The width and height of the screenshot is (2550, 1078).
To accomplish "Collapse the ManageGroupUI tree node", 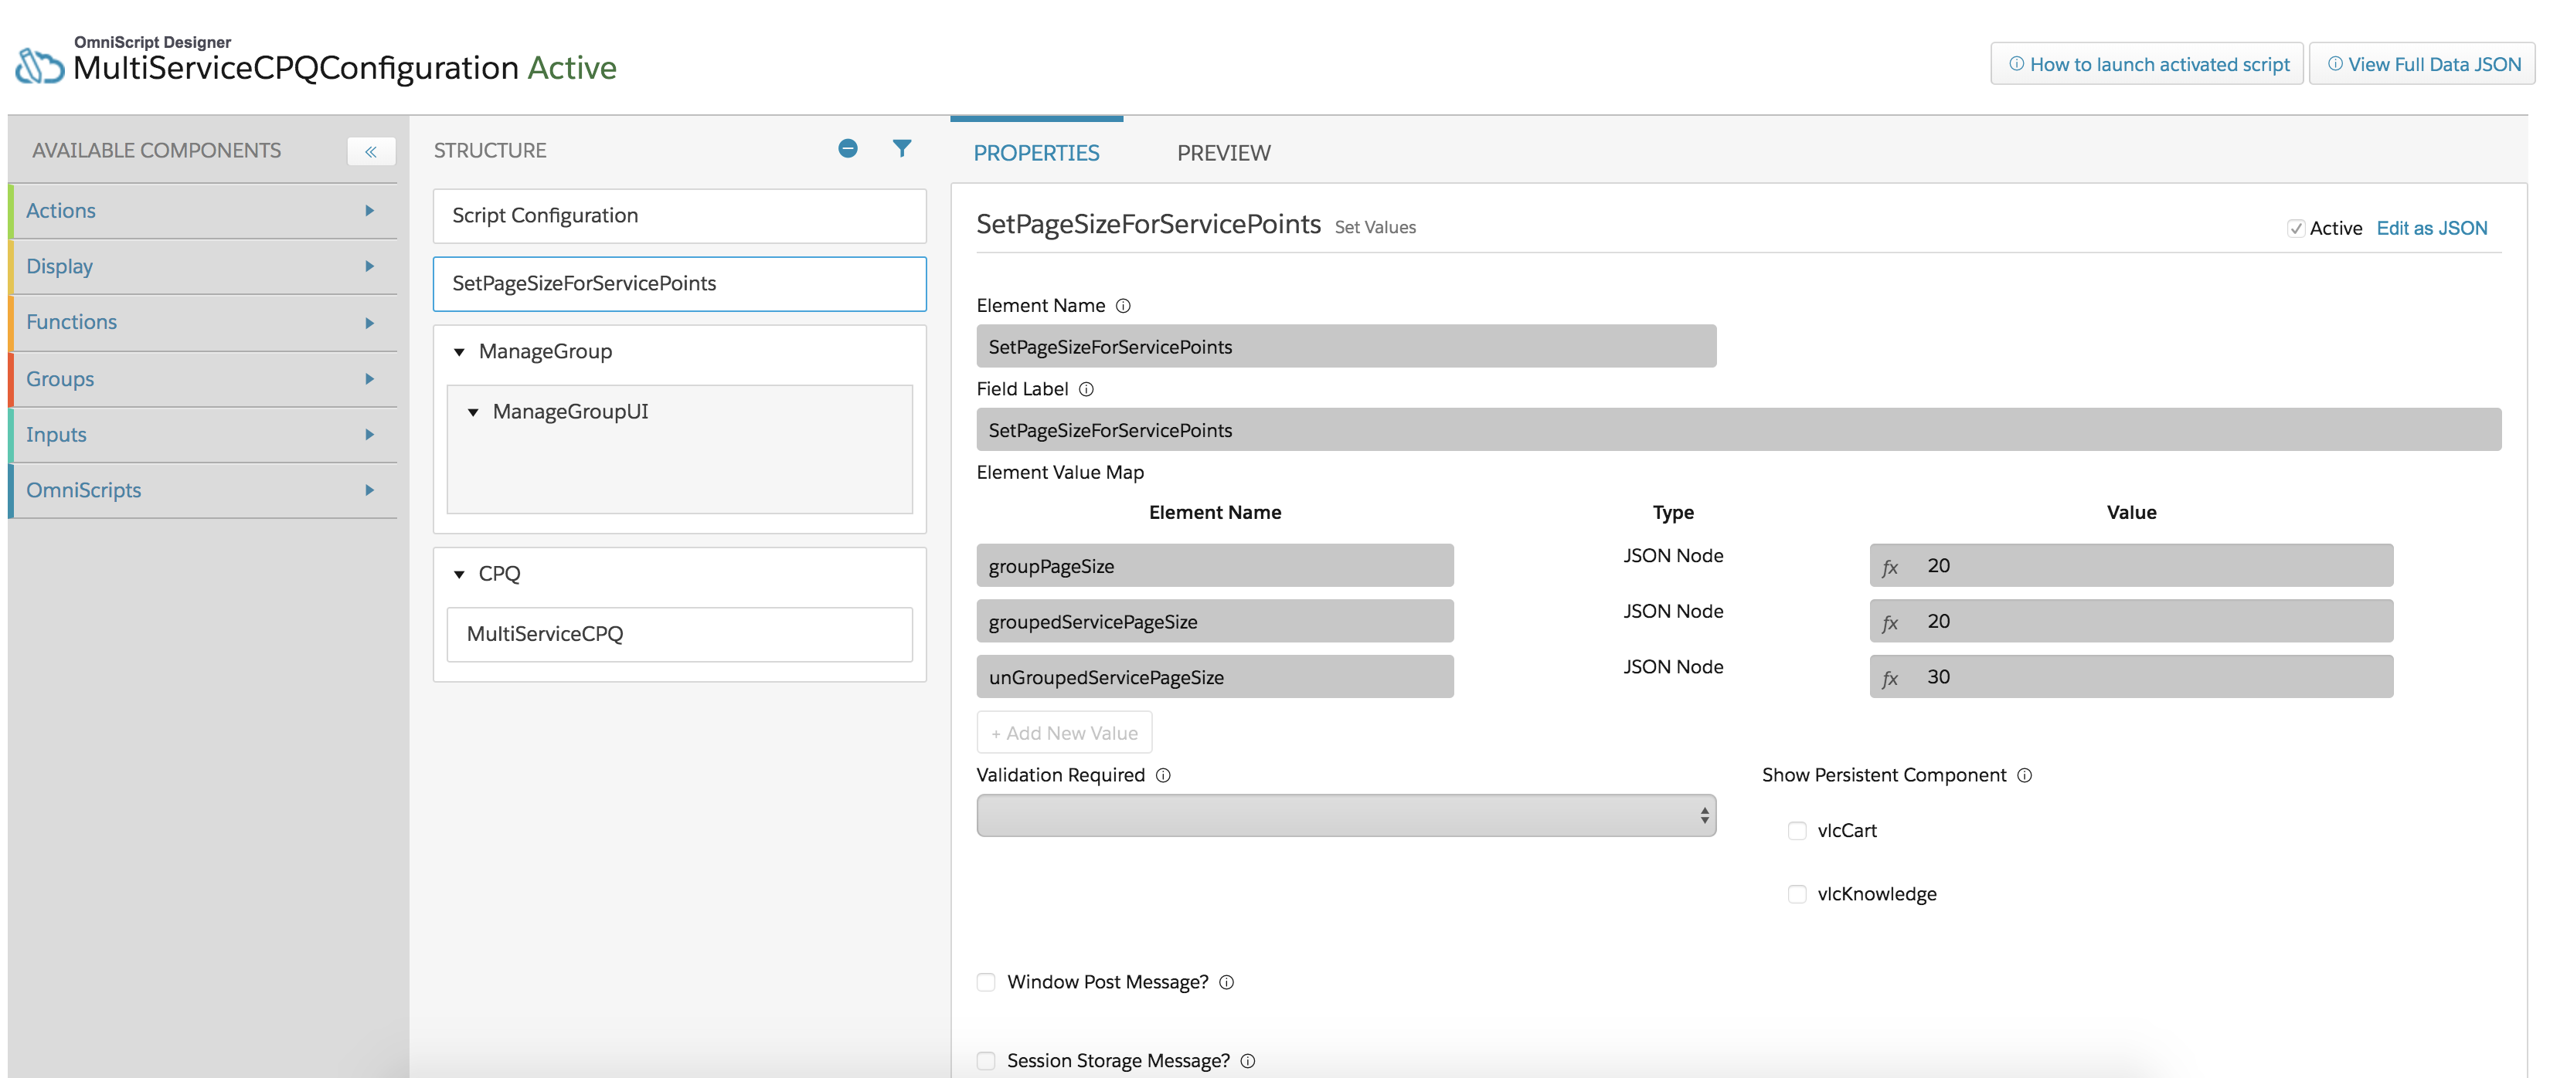I will tap(473, 412).
